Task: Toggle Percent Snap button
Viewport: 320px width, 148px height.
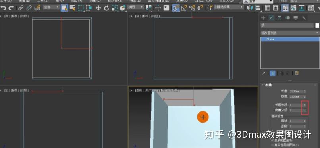Action: [192, 8]
